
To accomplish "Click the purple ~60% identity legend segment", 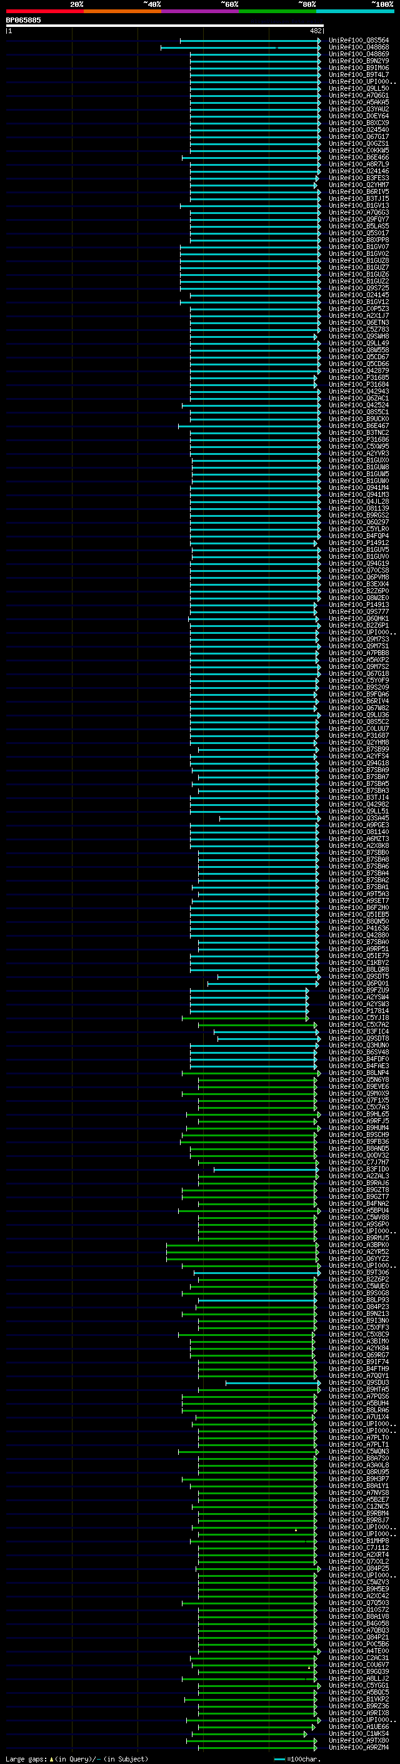I will (201, 11).
